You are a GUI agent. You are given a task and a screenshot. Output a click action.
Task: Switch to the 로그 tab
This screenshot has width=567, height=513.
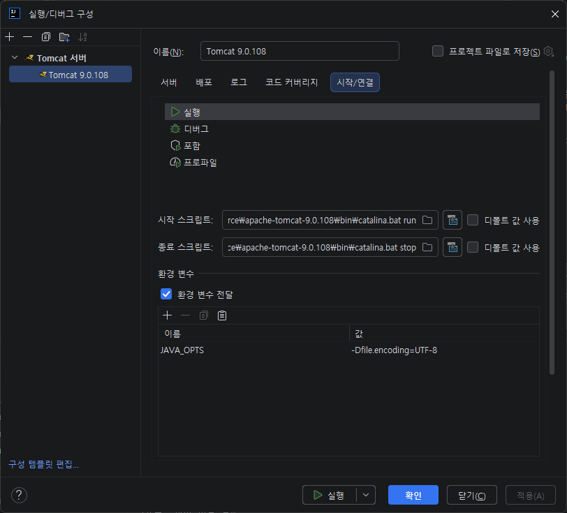click(x=239, y=82)
